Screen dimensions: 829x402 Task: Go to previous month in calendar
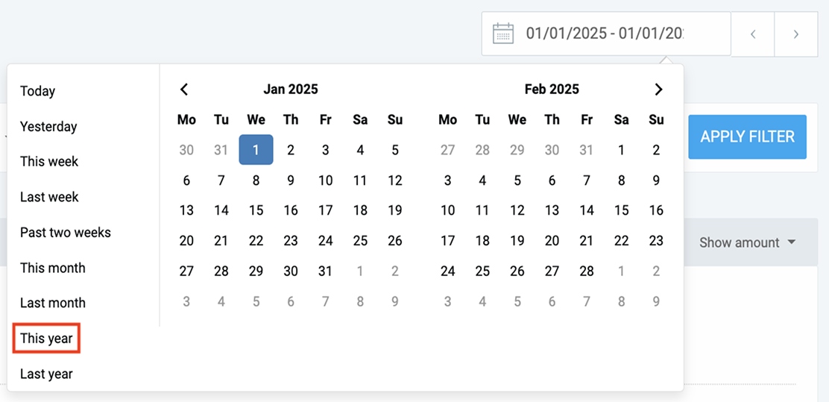point(184,89)
